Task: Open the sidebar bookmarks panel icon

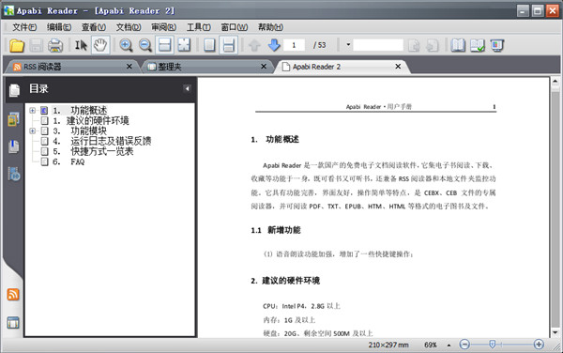Action: click(x=14, y=146)
